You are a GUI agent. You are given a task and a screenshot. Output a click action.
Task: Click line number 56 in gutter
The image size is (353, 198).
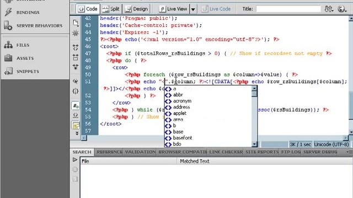click(88, 124)
